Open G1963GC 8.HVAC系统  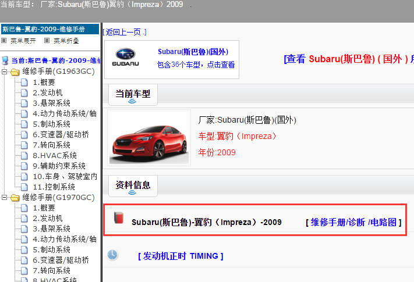coord(55,155)
